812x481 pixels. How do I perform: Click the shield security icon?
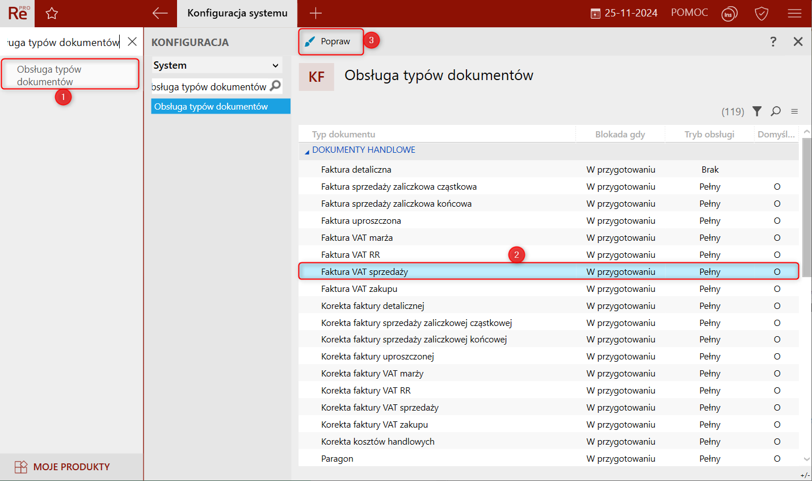click(761, 14)
